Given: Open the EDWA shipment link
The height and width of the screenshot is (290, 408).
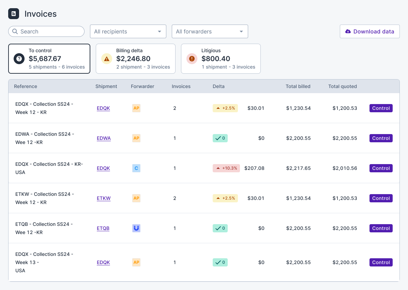Looking at the screenshot, I should pyautogui.click(x=104, y=138).
